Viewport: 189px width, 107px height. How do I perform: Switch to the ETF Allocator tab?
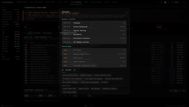tap(76, 2)
